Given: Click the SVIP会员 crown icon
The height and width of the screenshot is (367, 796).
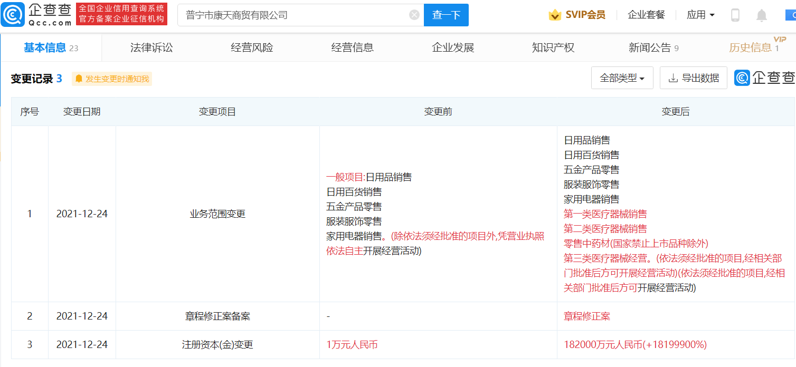Looking at the screenshot, I should (555, 15).
